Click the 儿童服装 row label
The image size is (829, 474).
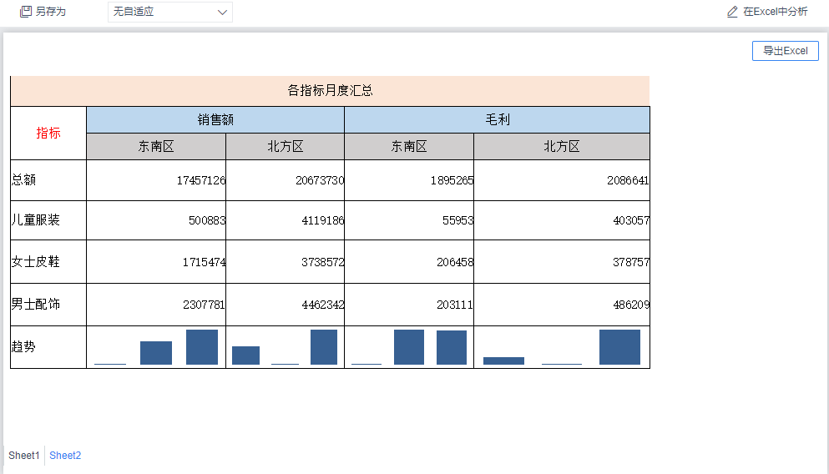click(35, 219)
